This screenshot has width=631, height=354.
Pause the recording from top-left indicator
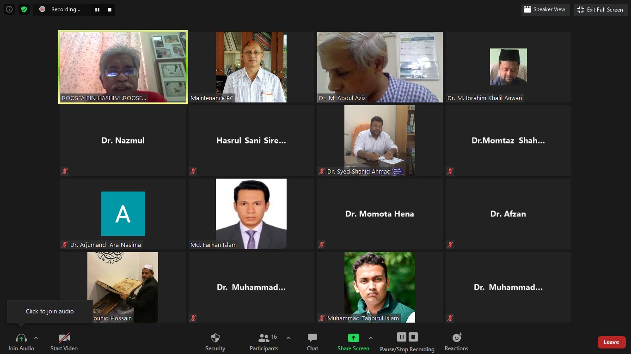(x=97, y=9)
